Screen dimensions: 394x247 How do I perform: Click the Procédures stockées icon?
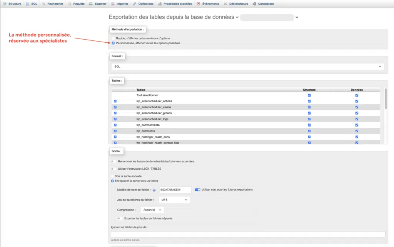160,4
